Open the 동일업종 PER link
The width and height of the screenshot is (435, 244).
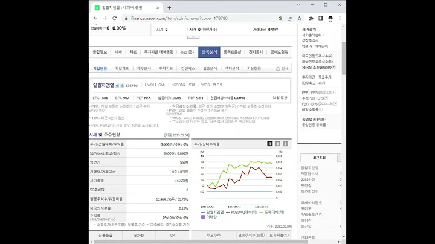313,119
